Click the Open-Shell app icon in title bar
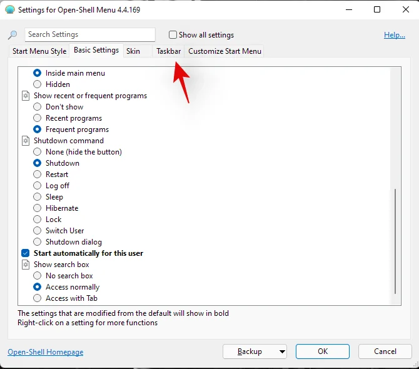This screenshot has height=369, width=419. [x=10, y=9]
